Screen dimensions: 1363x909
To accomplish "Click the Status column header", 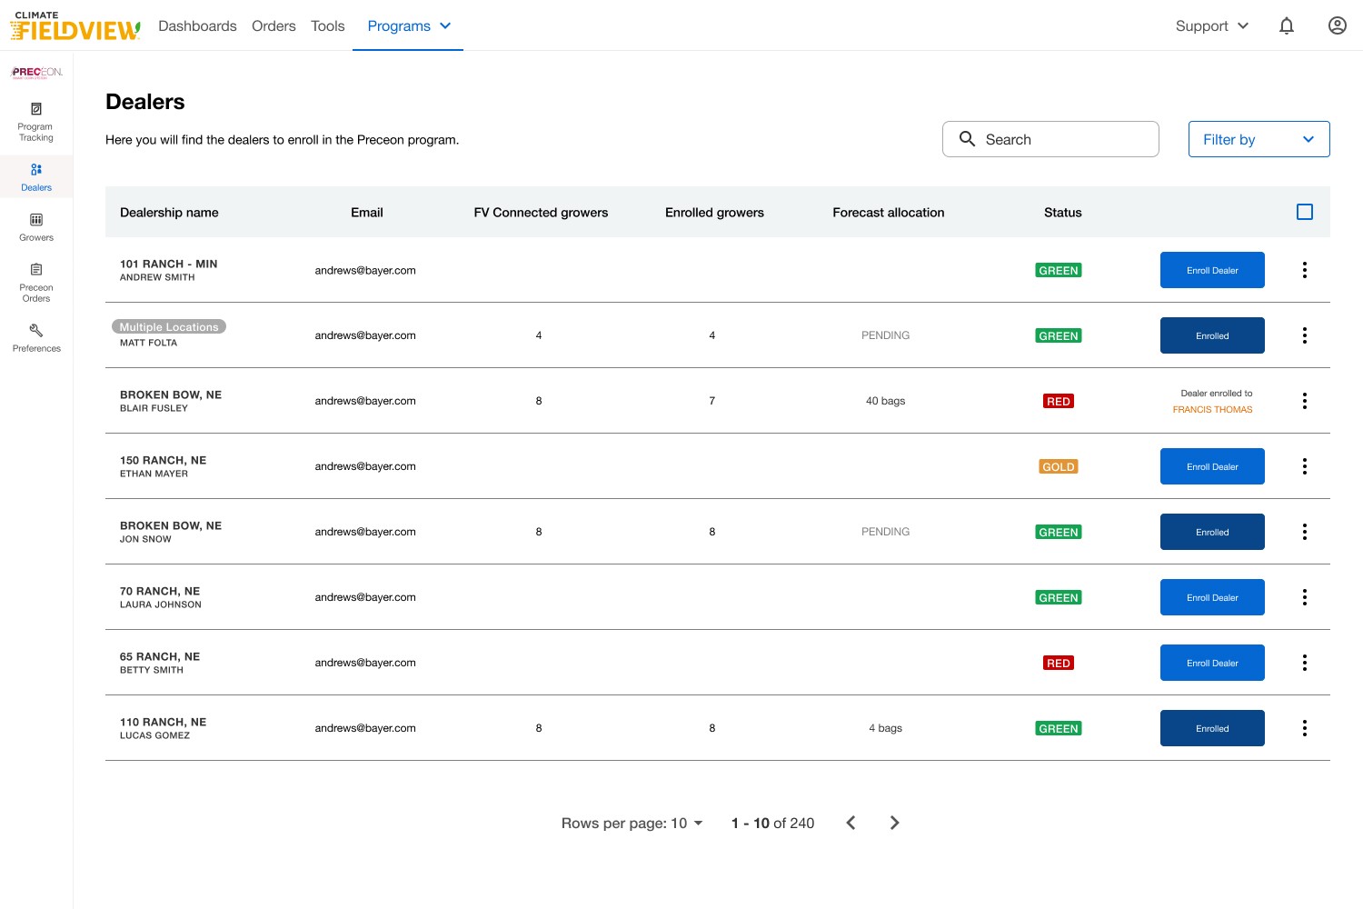I will coord(1062,212).
